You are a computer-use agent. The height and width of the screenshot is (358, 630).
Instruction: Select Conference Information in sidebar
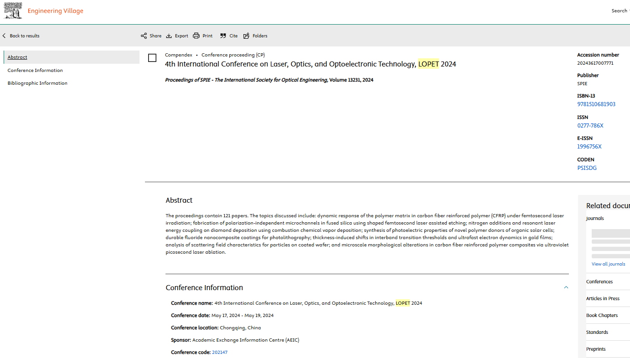[35, 71]
